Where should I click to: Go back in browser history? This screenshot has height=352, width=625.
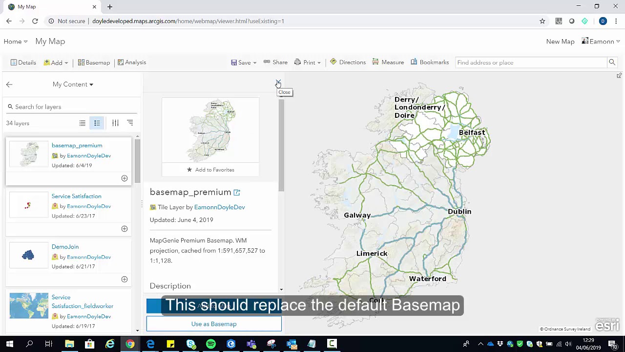coord(9,21)
